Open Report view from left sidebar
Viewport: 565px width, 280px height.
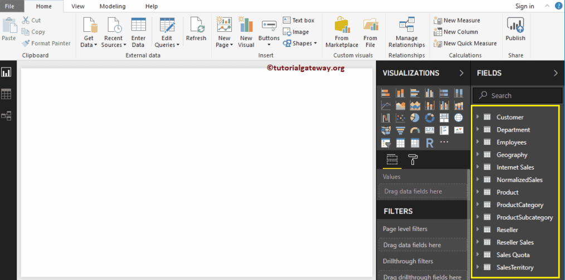[x=6, y=72]
